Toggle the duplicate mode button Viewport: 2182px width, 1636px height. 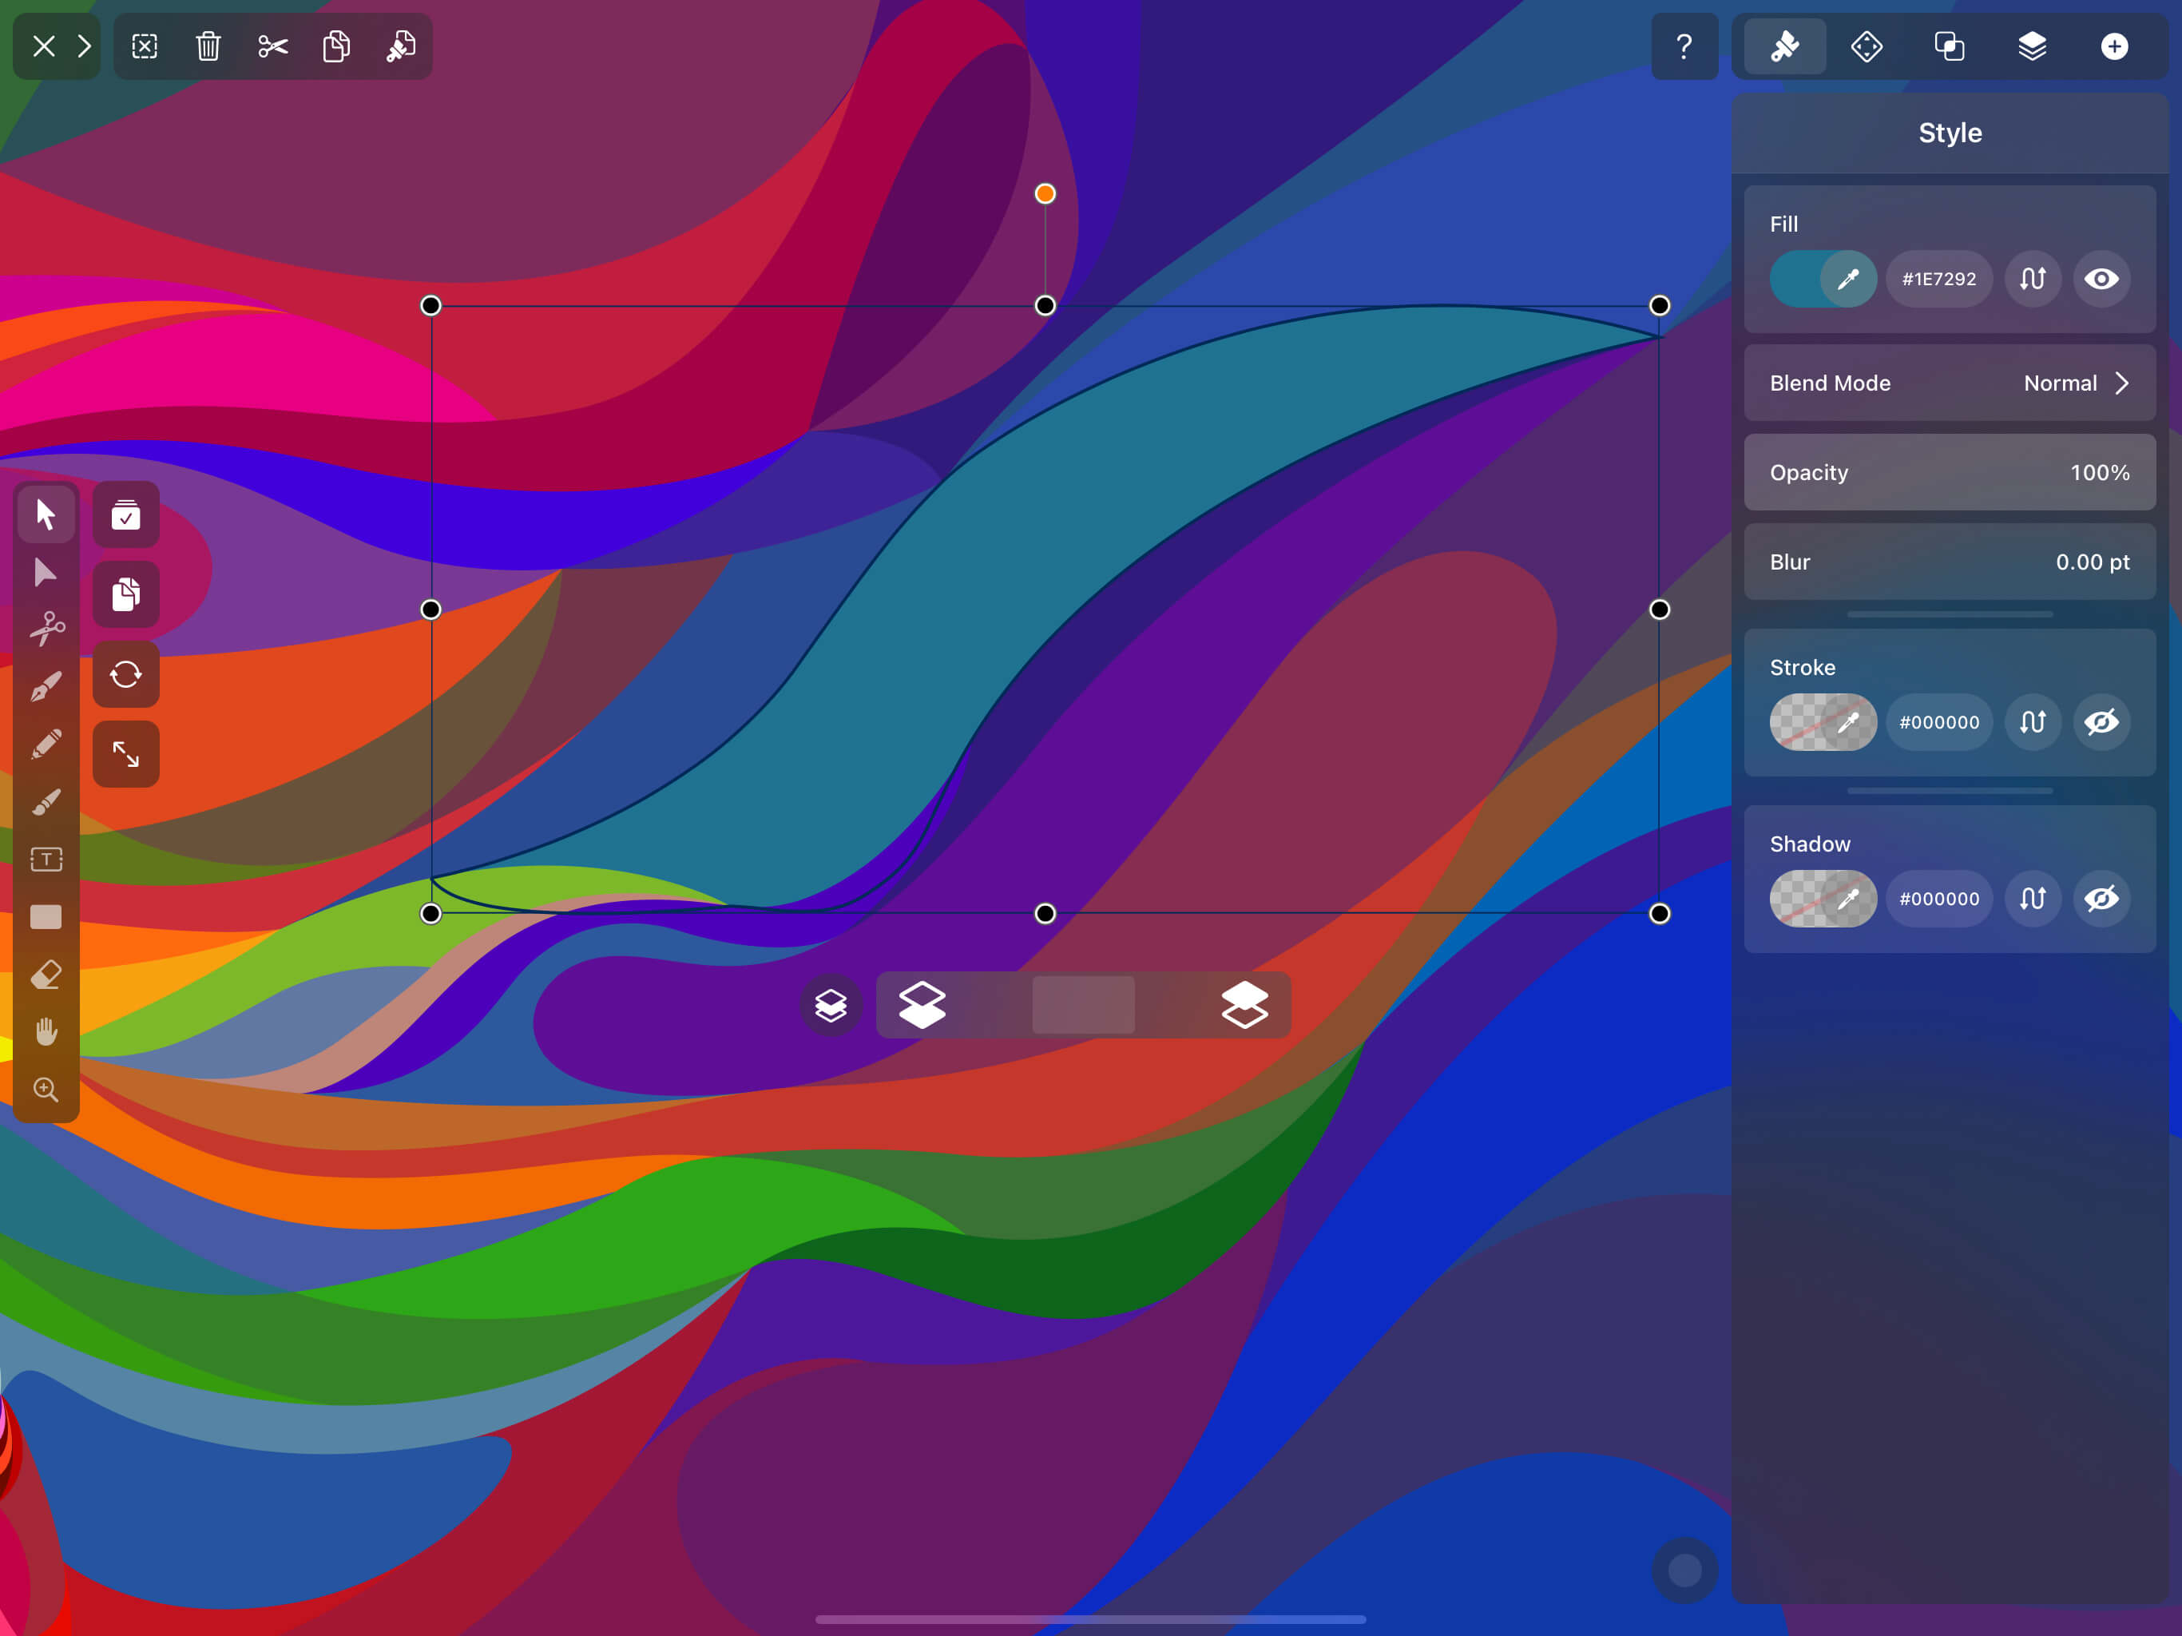click(x=126, y=595)
